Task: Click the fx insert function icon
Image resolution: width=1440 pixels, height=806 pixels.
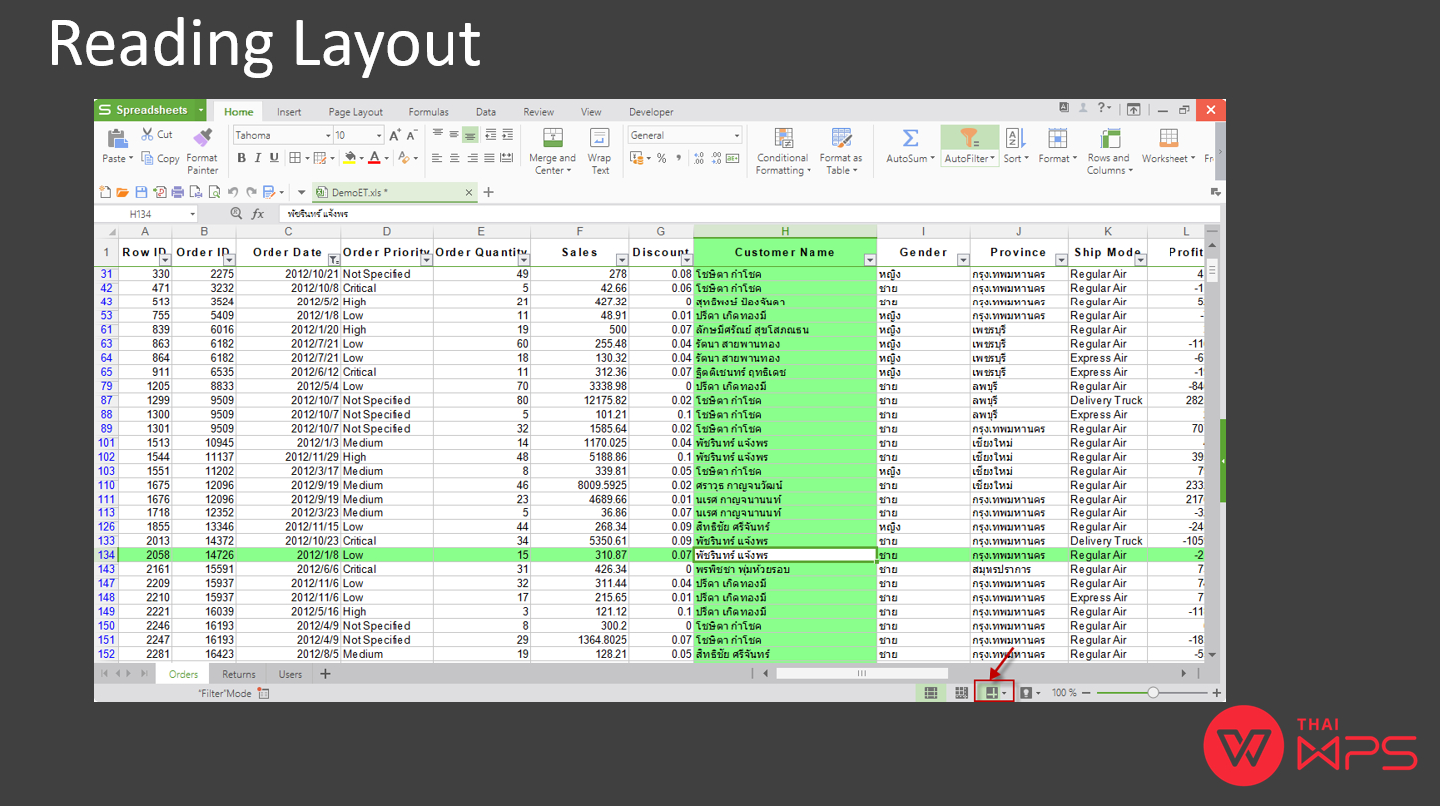Action: click(258, 214)
